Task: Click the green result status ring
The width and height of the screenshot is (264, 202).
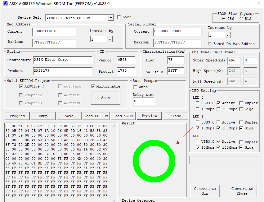Action: (x=154, y=161)
